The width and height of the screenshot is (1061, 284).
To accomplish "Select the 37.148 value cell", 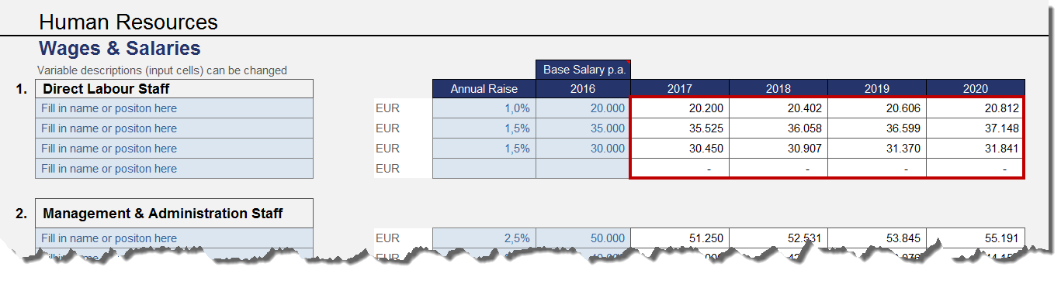I will click(x=976, y=128).
